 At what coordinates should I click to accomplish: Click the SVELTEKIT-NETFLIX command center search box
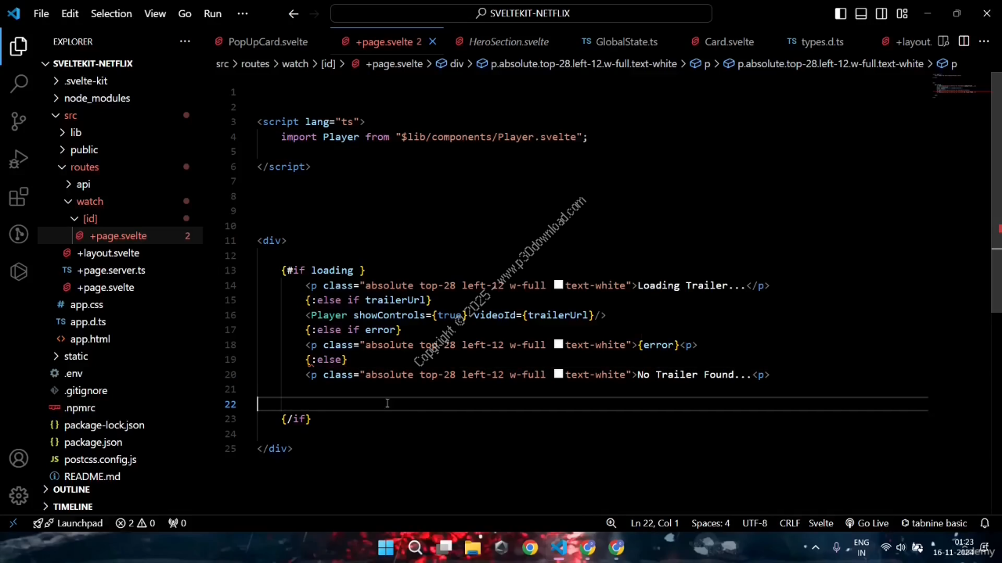coord(521,13)
